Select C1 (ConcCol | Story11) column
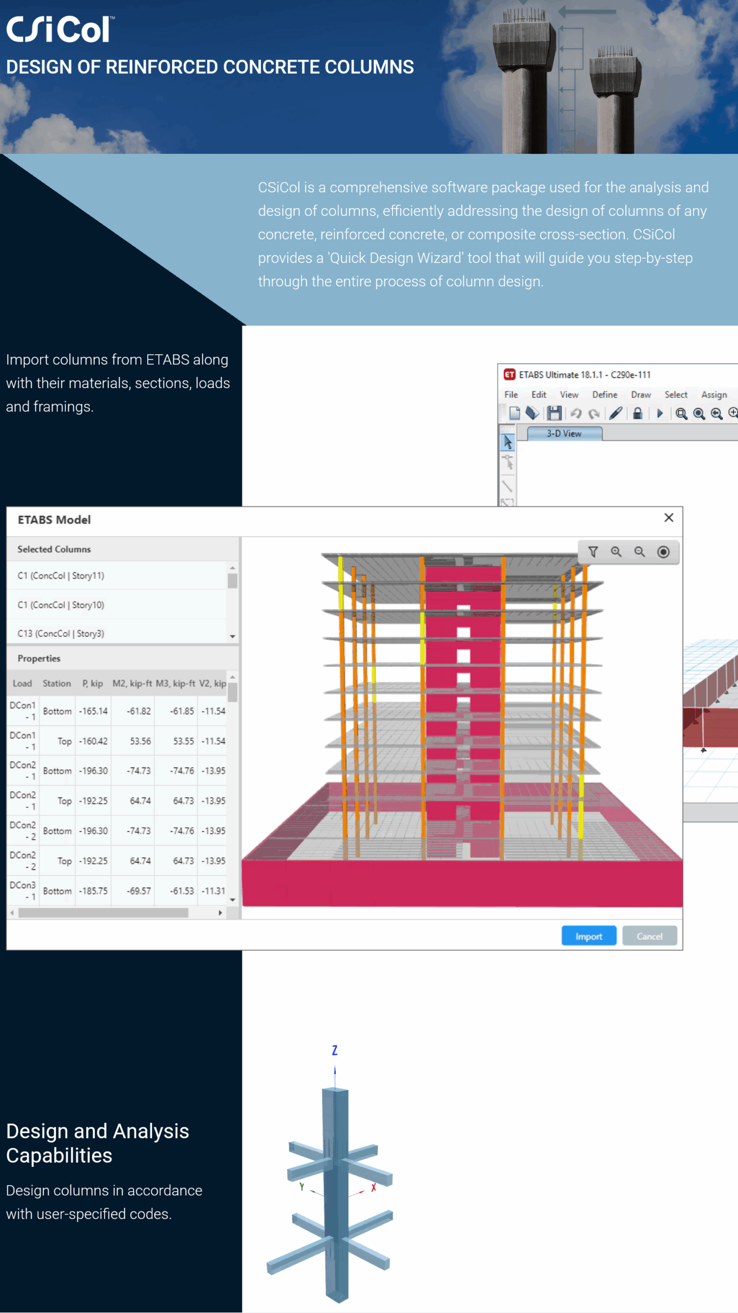This screenshot has width=738, height=1313. [x=60, y=575]
